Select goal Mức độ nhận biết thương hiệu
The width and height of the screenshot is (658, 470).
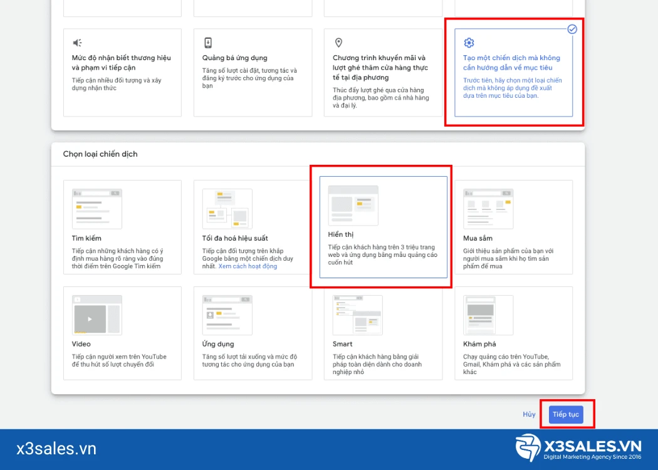pos(122,63)
